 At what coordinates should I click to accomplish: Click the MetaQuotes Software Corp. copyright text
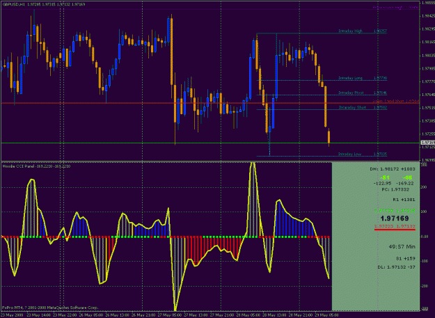click(x=50, y=308)
